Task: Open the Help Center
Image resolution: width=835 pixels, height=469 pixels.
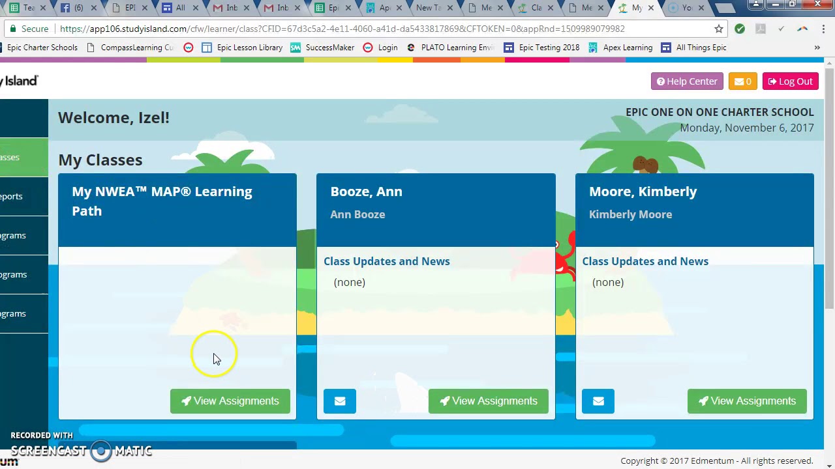Action: (x=687, y=81)
